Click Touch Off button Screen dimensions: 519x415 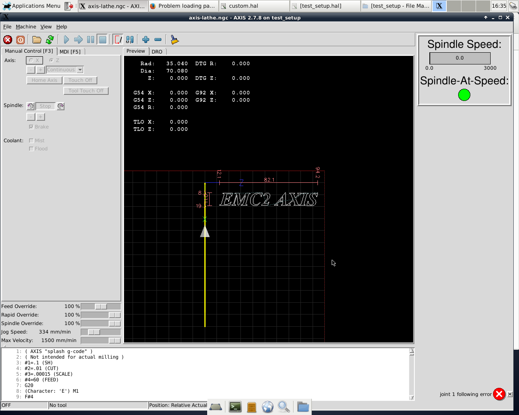[80, 80]
